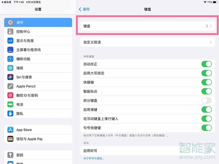
Task: Open the 键盘 row showing 3
Action: point(147,26)
